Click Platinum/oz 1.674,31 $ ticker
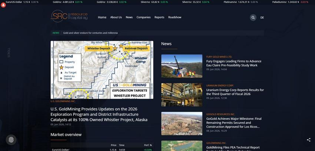 pyautogui.click(x=241, y=2)
